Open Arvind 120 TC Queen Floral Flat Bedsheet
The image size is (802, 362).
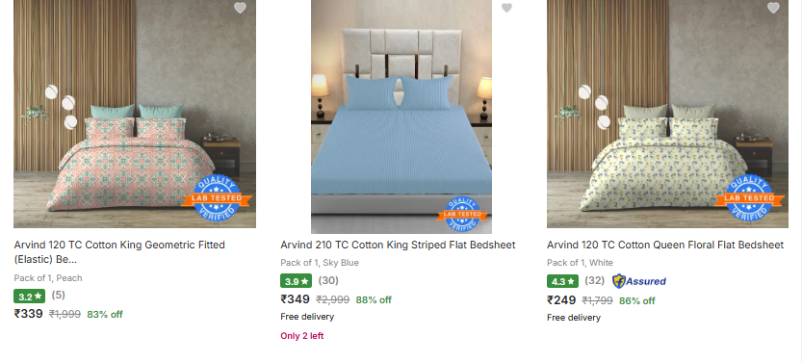tap(665, 245)
